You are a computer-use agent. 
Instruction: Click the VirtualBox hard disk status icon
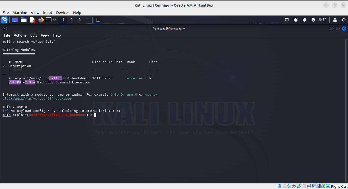[279, 186]
